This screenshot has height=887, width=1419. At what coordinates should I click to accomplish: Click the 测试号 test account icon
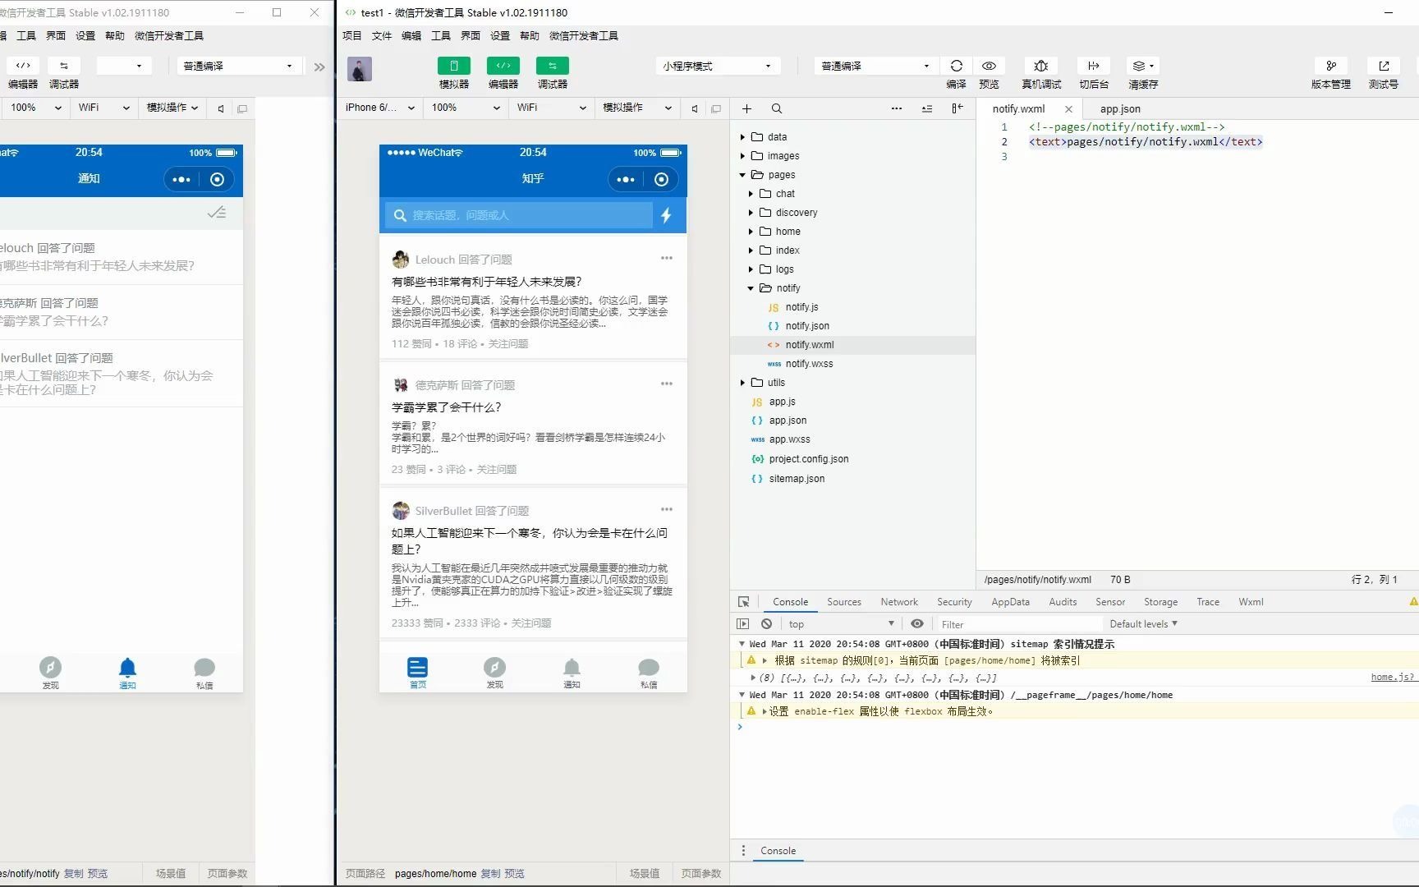tap(1384, 66)
